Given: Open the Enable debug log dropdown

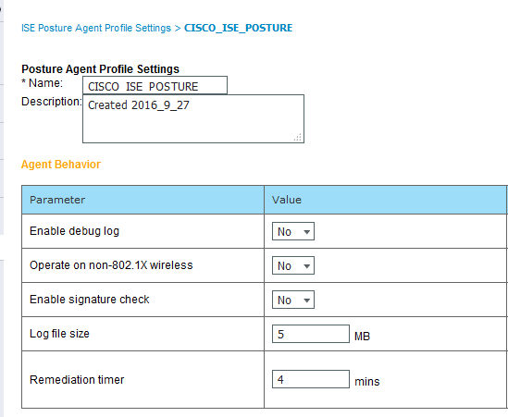Looking at the screenshot, I should coord(293,231).
